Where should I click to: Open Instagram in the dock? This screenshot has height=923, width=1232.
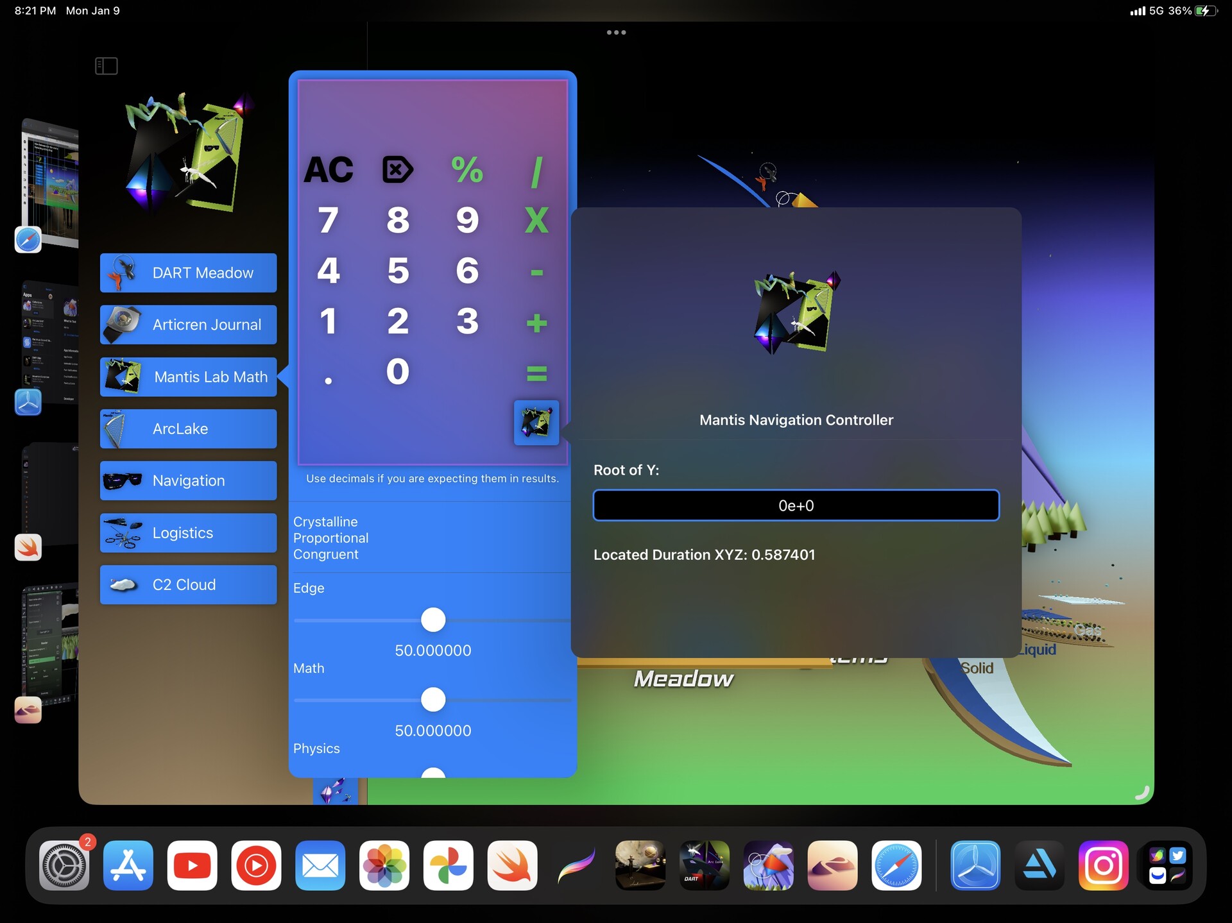click(x=1103, y=865)
